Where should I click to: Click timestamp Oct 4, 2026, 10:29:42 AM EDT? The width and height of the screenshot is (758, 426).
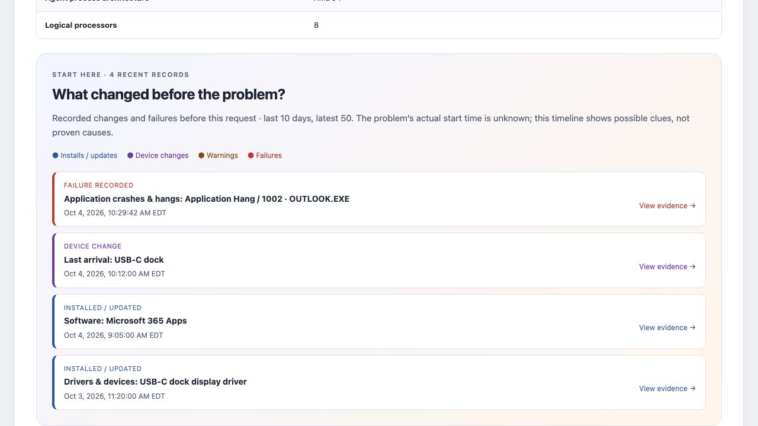coord(115,213)
